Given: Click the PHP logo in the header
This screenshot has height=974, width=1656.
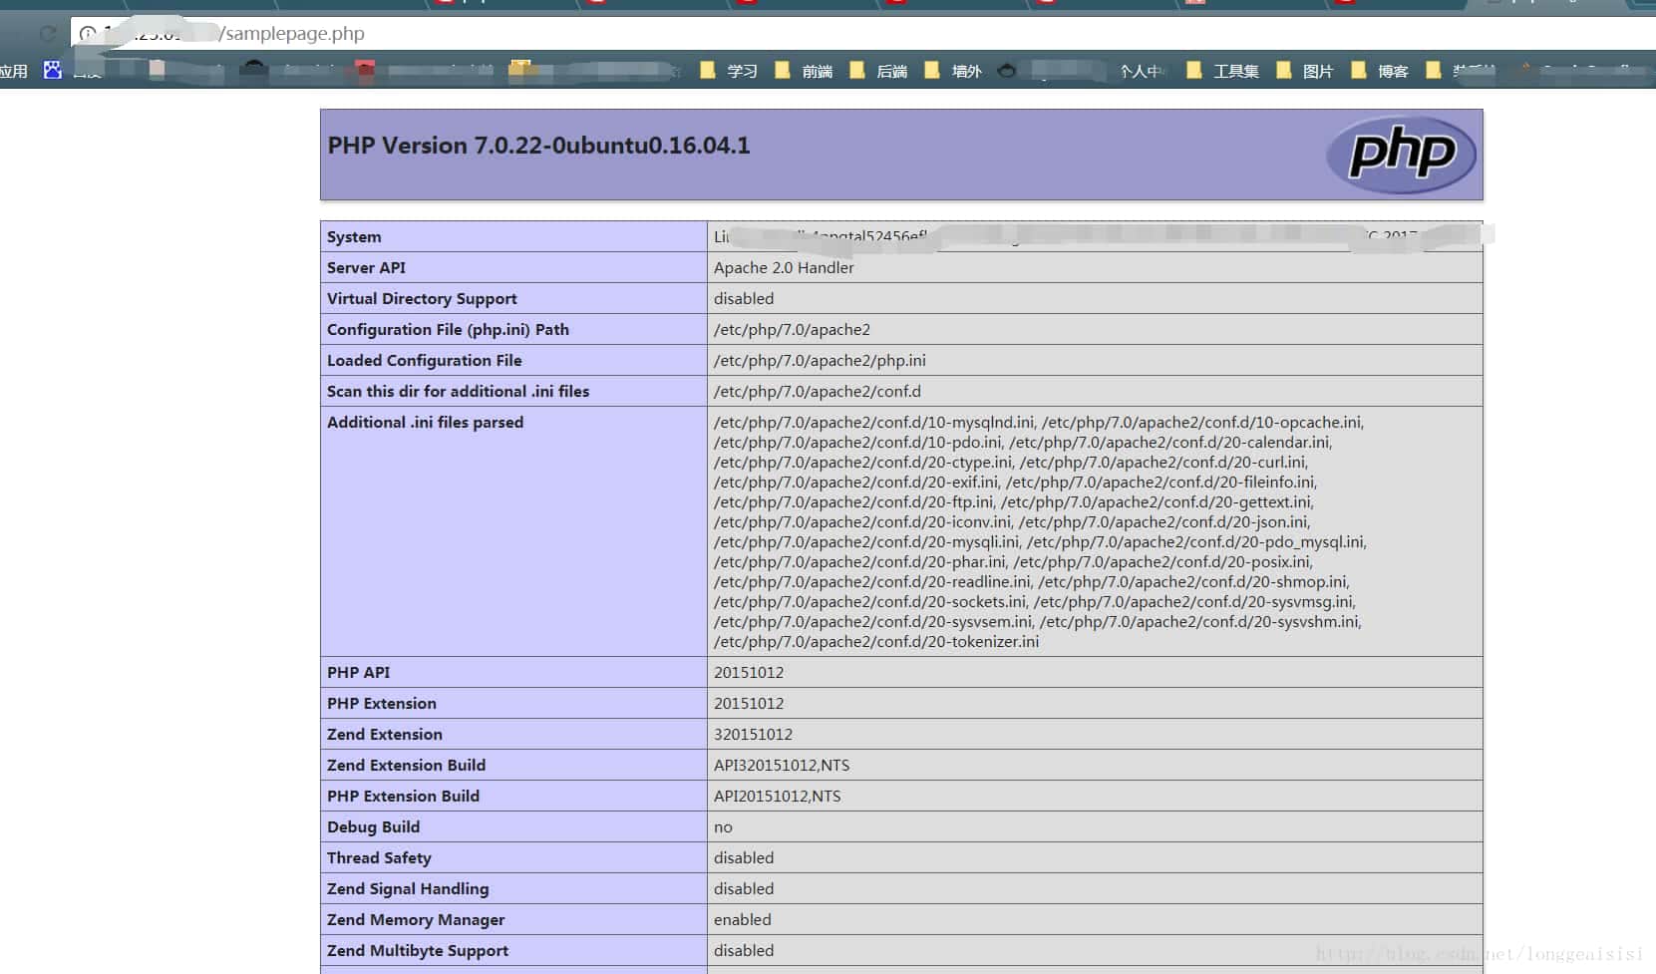Looking at the screenshot, I should 1401,155.
